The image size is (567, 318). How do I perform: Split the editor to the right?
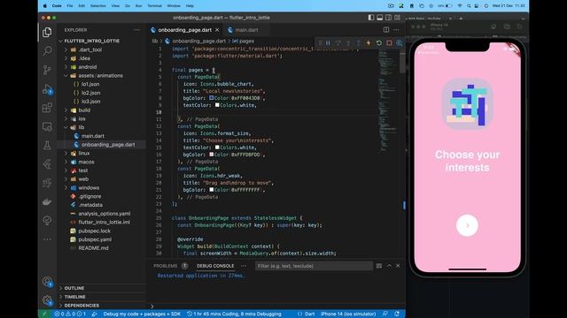click(386, 29)
